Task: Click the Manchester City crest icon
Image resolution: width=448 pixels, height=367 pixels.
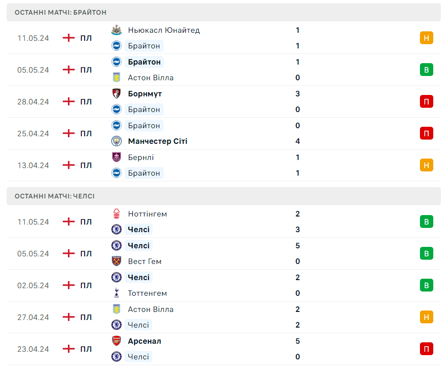Action: (x=117, y=141)
